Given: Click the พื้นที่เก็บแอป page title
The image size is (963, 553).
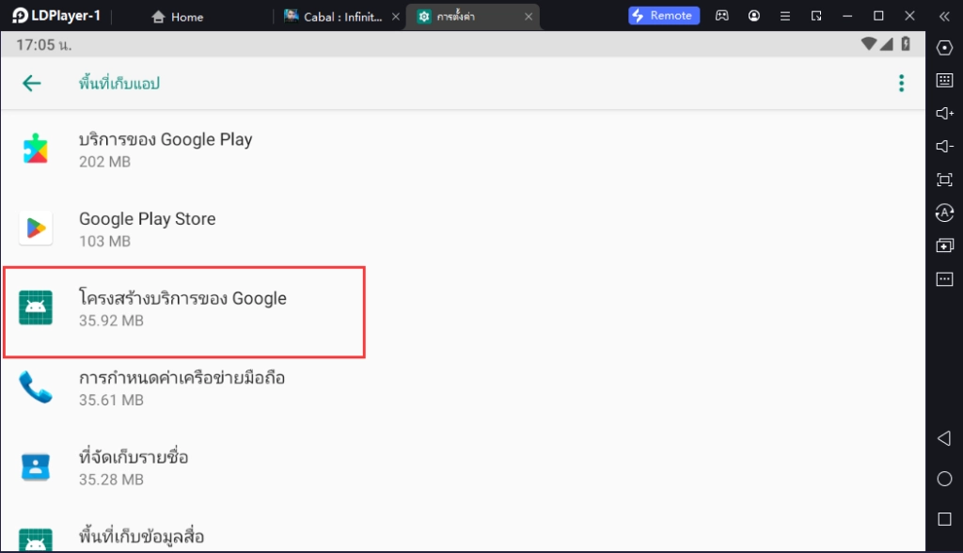Looking at the screenshot, I should [119, 83].
